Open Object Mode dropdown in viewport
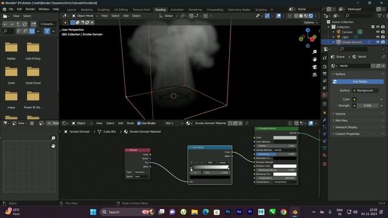388x218 pixels. (x=85, y=16)
